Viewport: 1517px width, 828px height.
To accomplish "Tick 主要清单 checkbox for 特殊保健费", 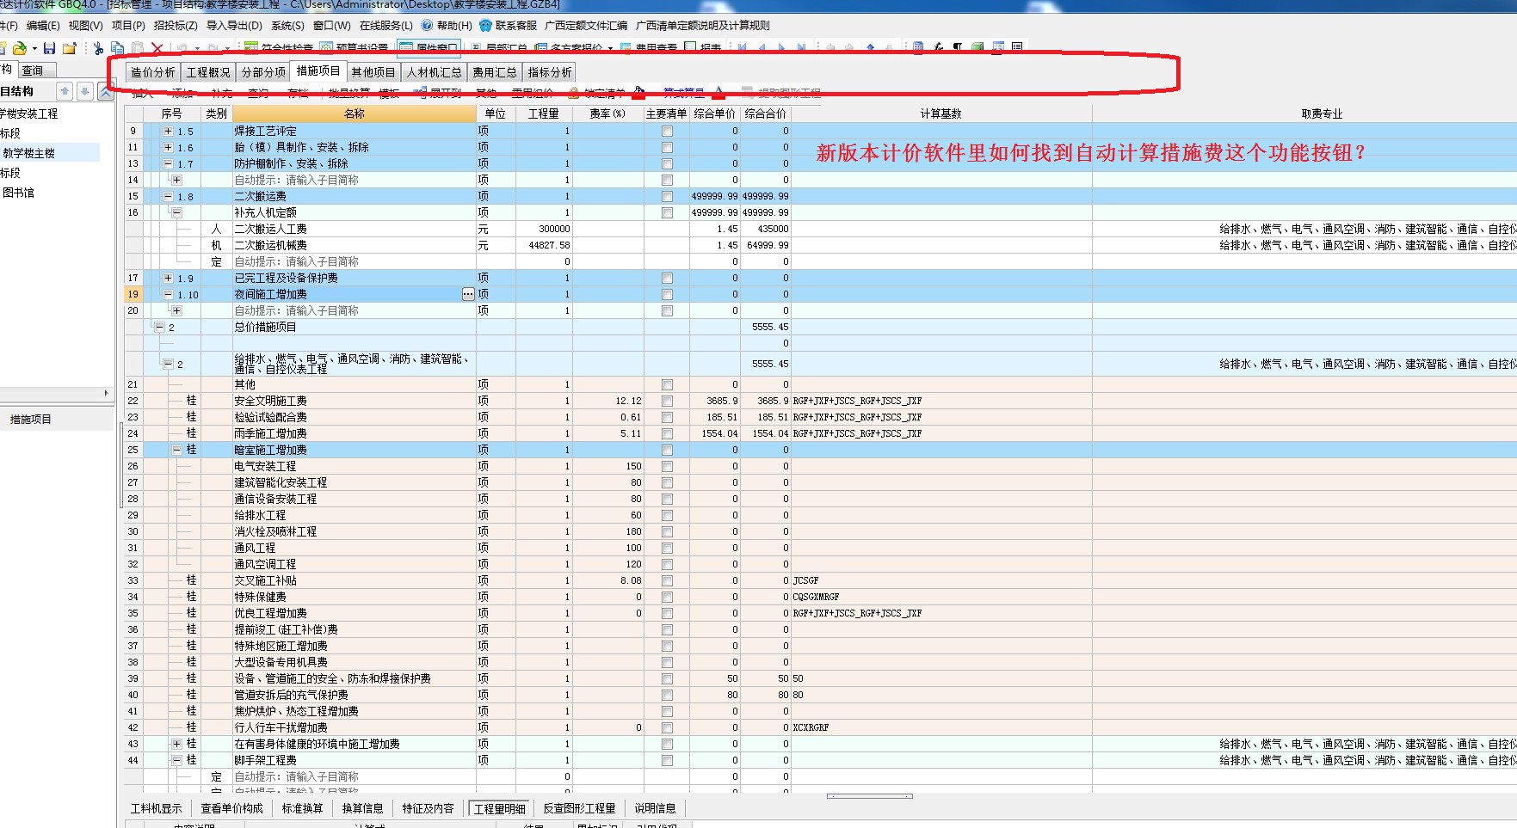I will (667, 597).
